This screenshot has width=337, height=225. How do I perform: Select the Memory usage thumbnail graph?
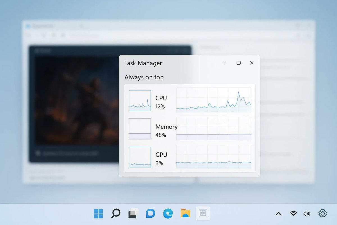tap(140, 128)
